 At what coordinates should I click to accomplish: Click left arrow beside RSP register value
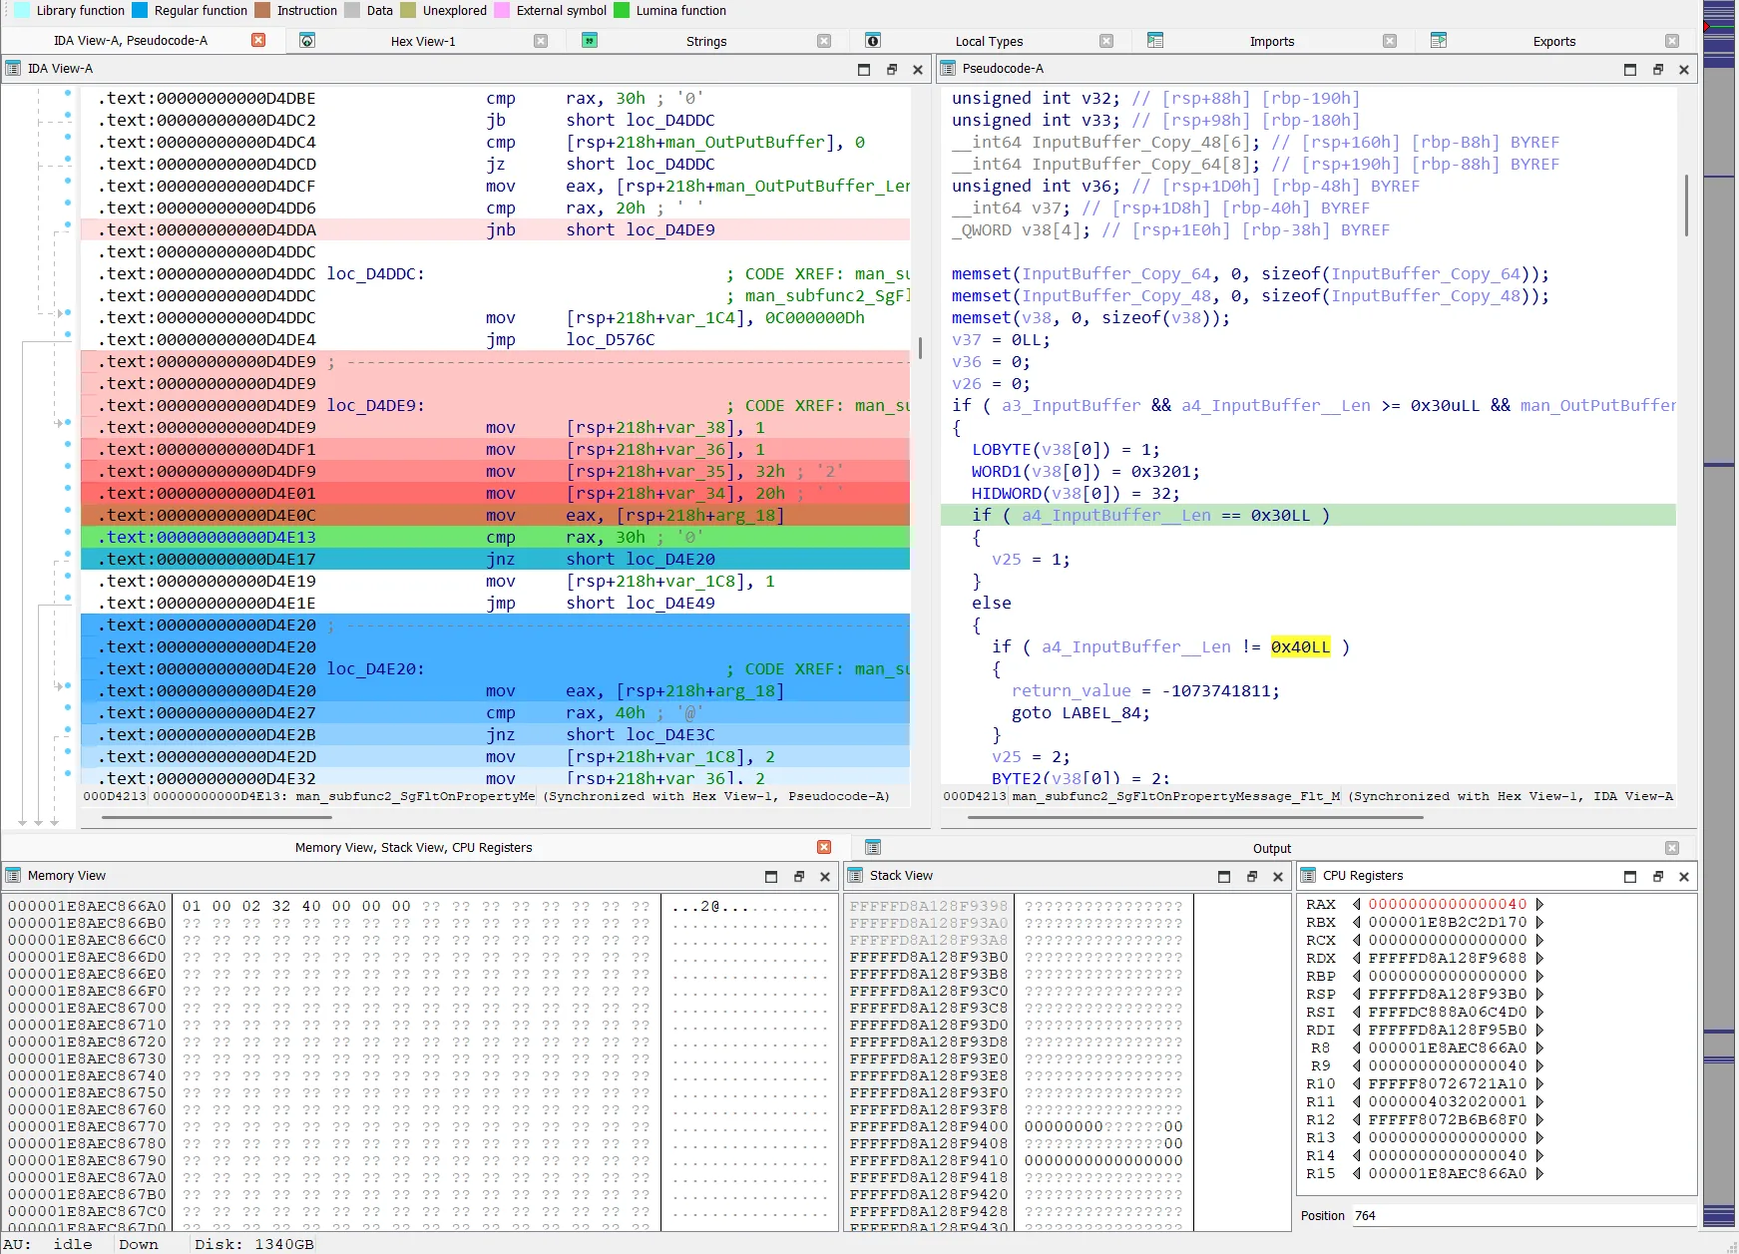click(x=1357, y=995)
